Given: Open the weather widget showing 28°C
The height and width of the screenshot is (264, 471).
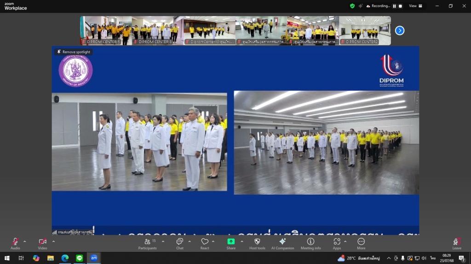Looking at the screenshot, I should point(359,258).
